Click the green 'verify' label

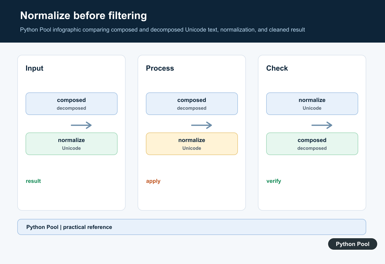[274, 181]
